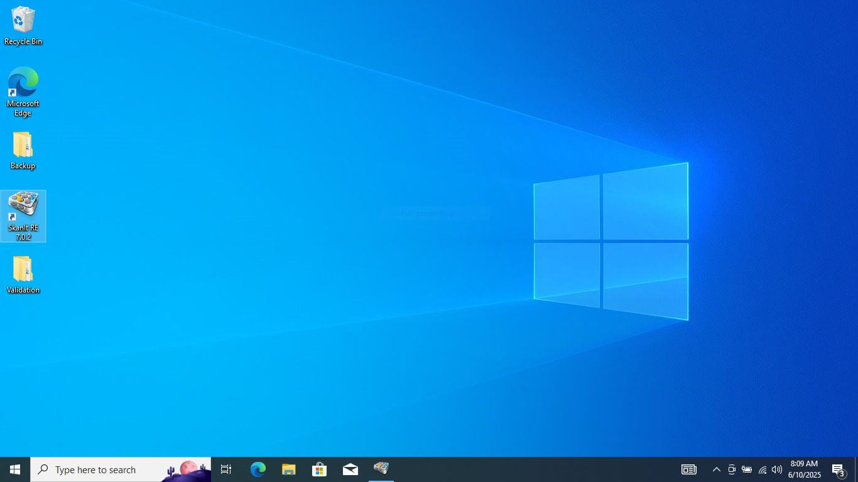Open the Mail app in taskbar

[x=350, y=469]
